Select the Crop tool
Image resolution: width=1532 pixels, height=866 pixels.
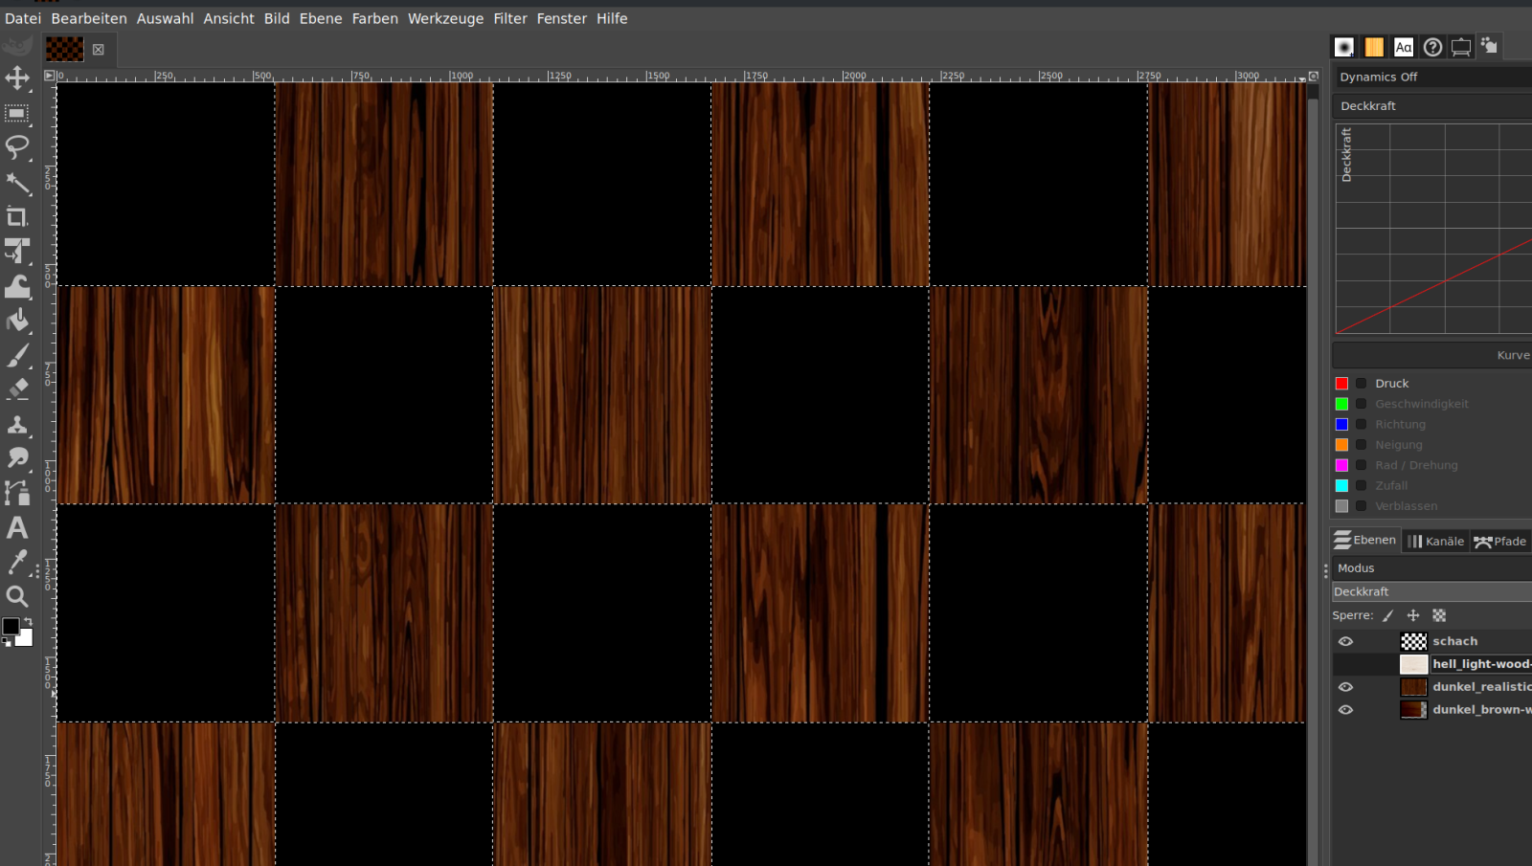(x=17, y=217)
